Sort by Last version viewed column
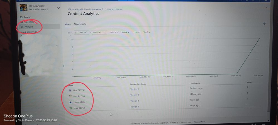This screenshot has width=278, height=125. pos(138,84)
